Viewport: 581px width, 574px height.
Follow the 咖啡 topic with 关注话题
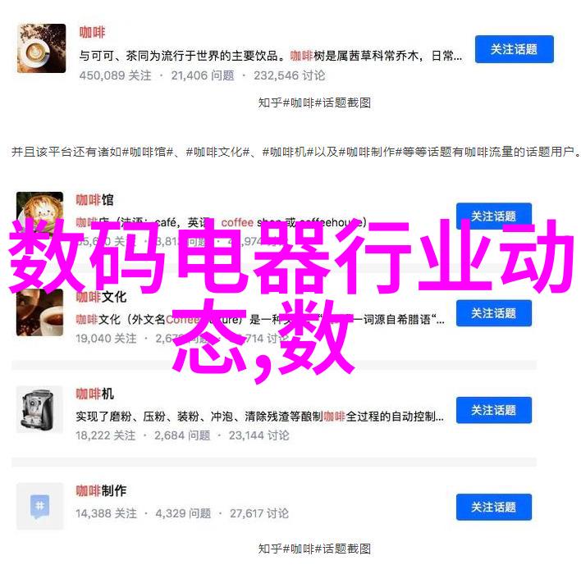tap(515, 49)
